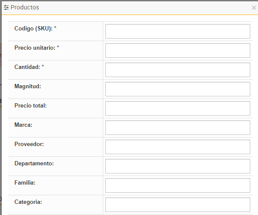
Task: Select the Magnitud input box
Action: [x=178, y=89]
